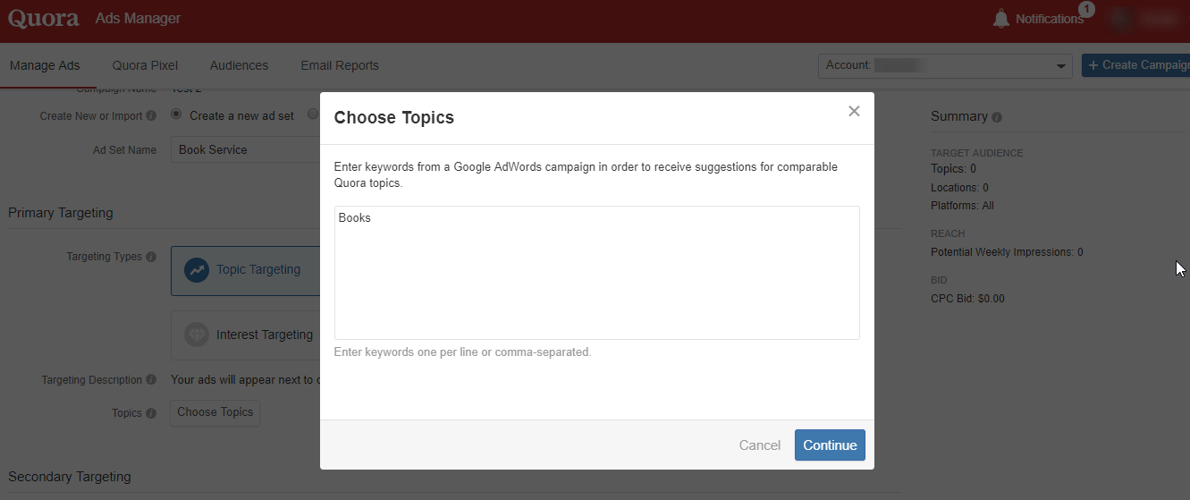Click info icon next to Targeting Types
Image resolution: width=1190 pixels, height=500 pixels.
pyautogui.click(x=151, y=257)
